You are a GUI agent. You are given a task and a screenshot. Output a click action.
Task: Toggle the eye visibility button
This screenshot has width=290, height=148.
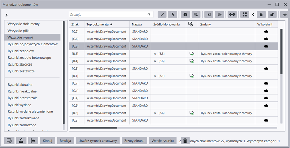232,15
